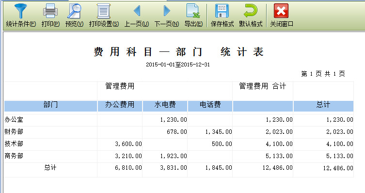This screenshot has height=193, width=365.
Task: Open the 统计条件 filter funnel icon
Action: point(21,11)
